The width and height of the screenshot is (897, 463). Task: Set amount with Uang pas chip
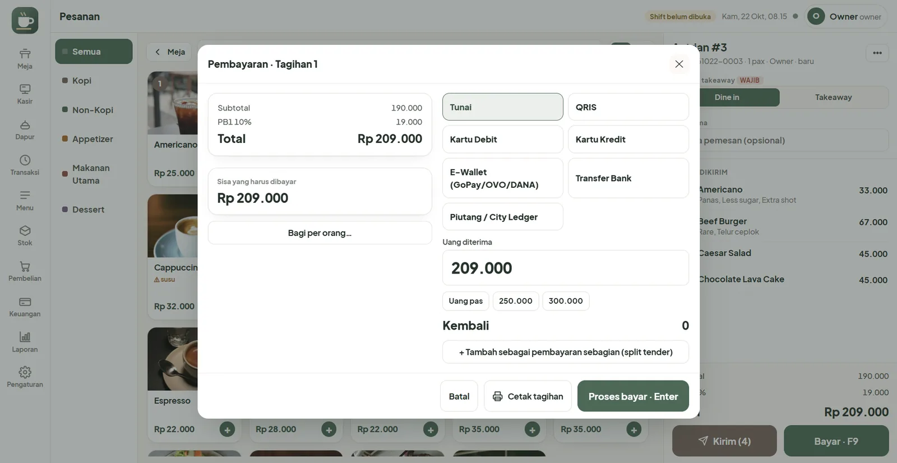point(466,301)
